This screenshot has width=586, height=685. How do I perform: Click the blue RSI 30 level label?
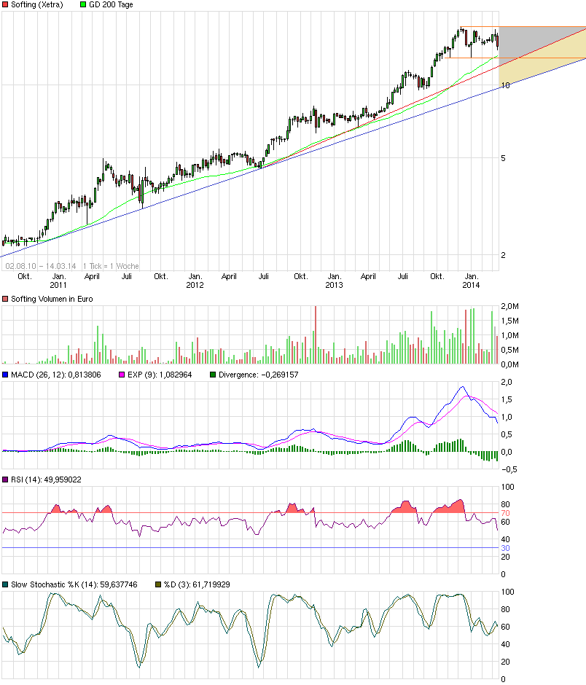click(x=506, y=548)
